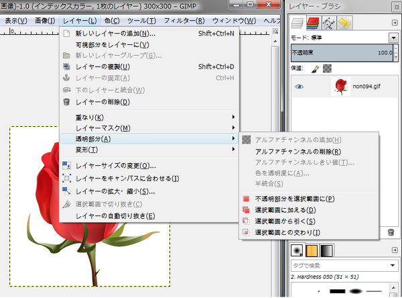Click レイヤーの複製 menu entry

click(103, 66)
